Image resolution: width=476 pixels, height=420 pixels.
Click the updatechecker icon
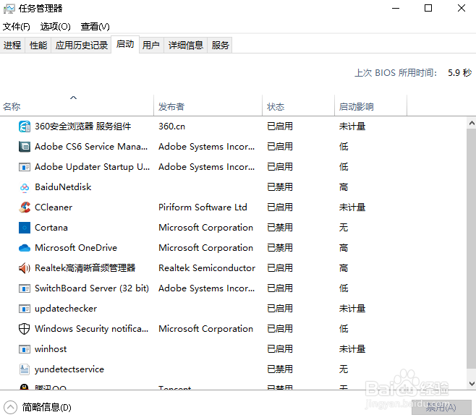25,309
